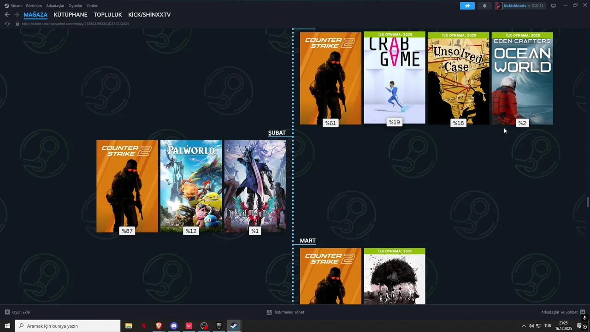Click the %2 playtime label
The width and height of the screenshot is (590, 332).
(522, 123)
